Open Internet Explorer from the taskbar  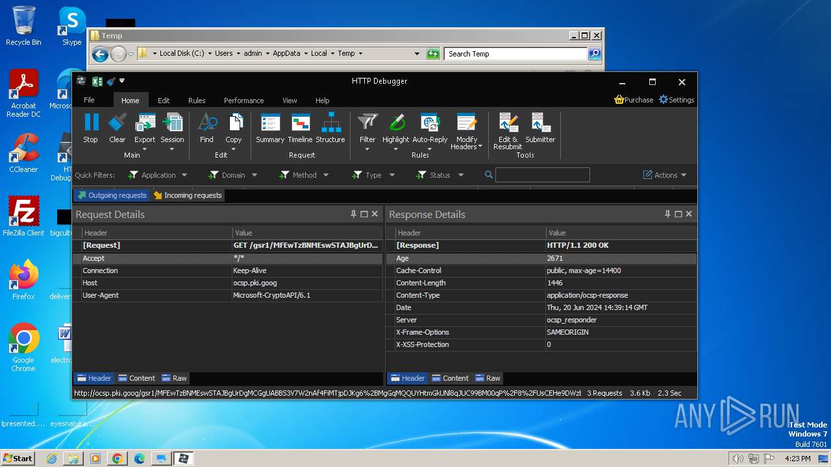(51, 459)
